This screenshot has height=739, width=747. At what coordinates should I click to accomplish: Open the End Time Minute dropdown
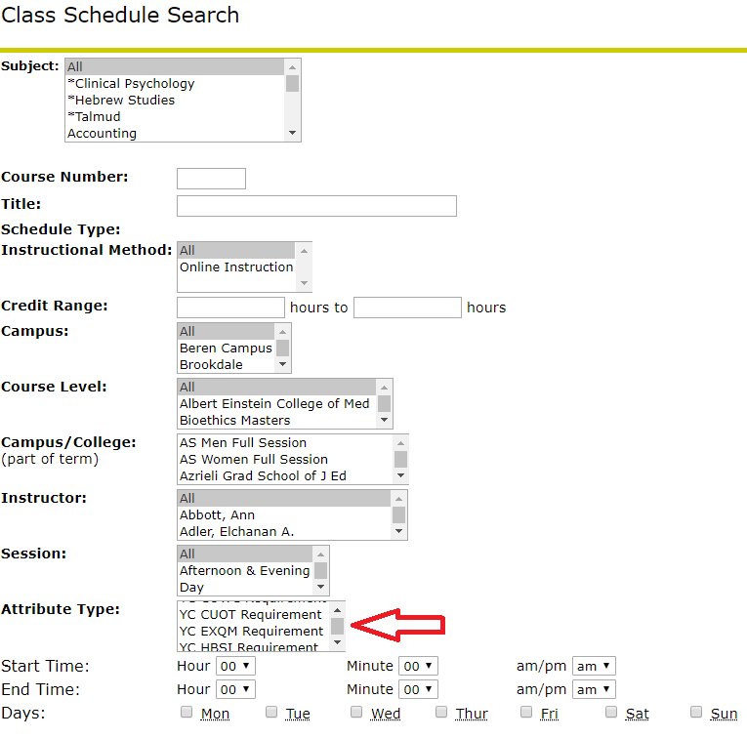(x=418, y=689)
